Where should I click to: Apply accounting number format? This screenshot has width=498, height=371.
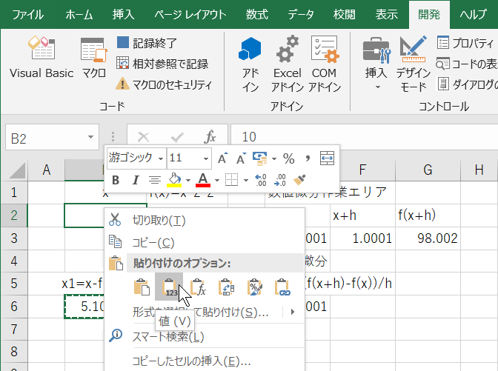coord(260,158)
